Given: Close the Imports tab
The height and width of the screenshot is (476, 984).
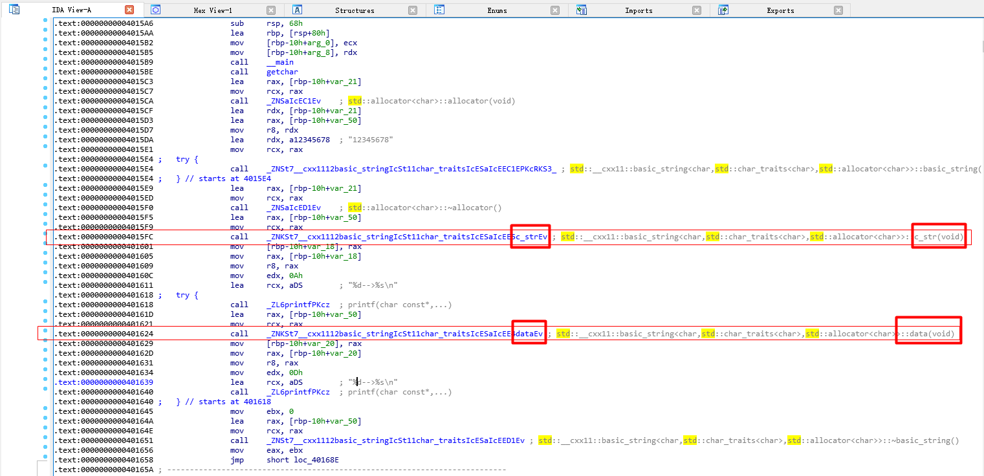Looking at the screenshot, I should [697, 10].
